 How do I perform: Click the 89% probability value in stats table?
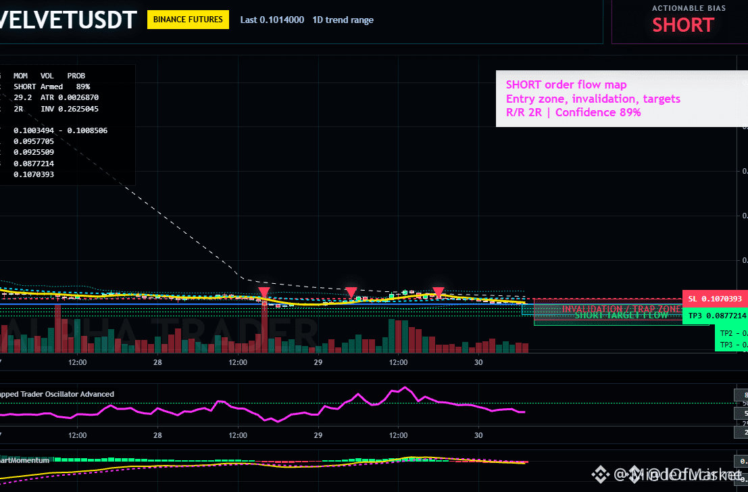click(83, 87)
